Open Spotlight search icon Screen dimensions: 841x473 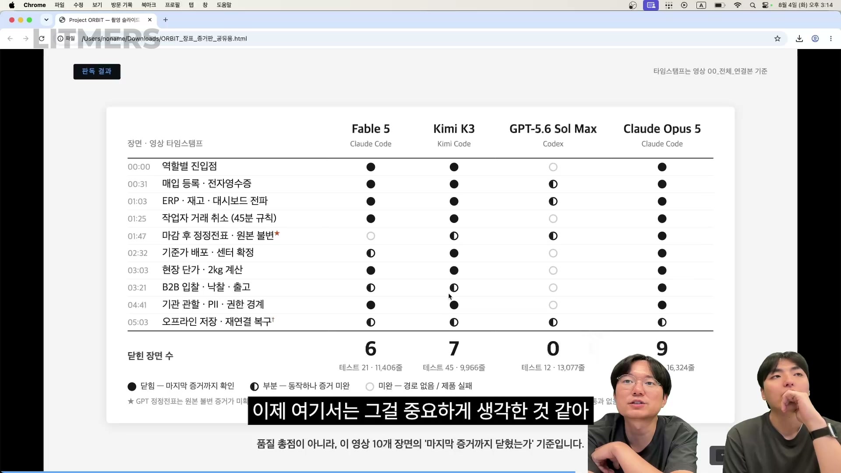(753, 5)
